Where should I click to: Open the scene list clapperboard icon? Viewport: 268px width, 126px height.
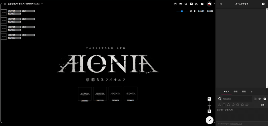(202, 4)
